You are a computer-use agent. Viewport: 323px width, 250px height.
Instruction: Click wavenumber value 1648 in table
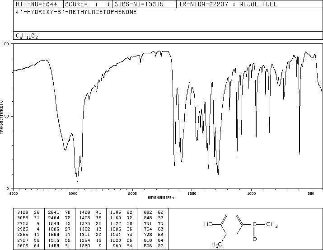coord(54,223)
